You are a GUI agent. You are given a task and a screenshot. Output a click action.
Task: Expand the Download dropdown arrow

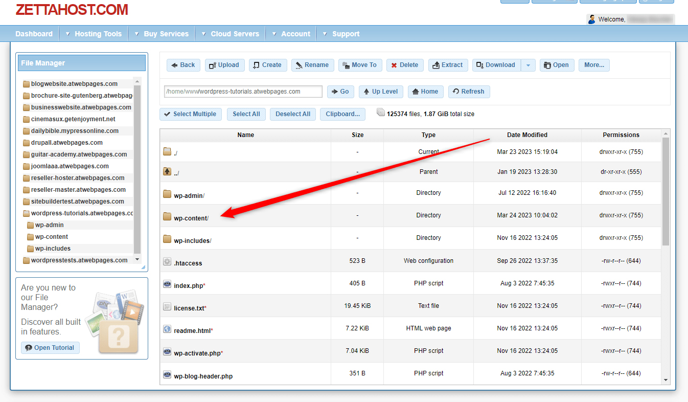529,65
